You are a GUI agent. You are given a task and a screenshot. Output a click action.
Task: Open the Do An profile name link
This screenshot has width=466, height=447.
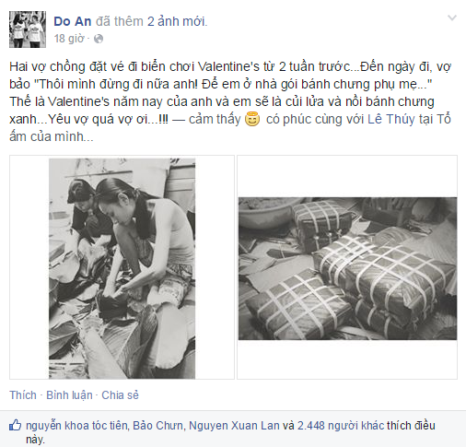tap(73, 21)
